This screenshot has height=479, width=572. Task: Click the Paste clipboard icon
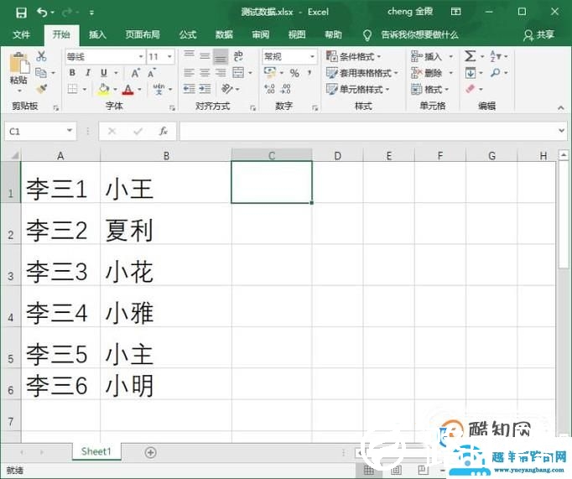[x=19, y=63]
